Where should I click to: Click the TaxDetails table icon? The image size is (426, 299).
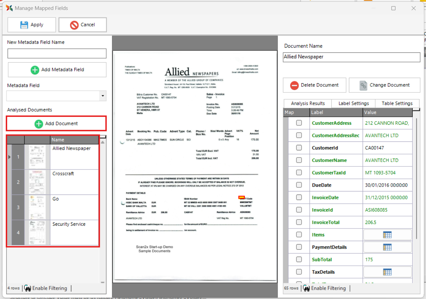[387, 272]
